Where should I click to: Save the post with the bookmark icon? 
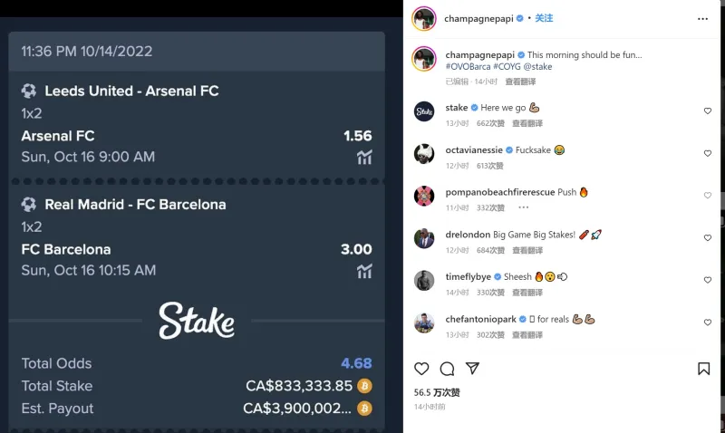click(704, 369)
